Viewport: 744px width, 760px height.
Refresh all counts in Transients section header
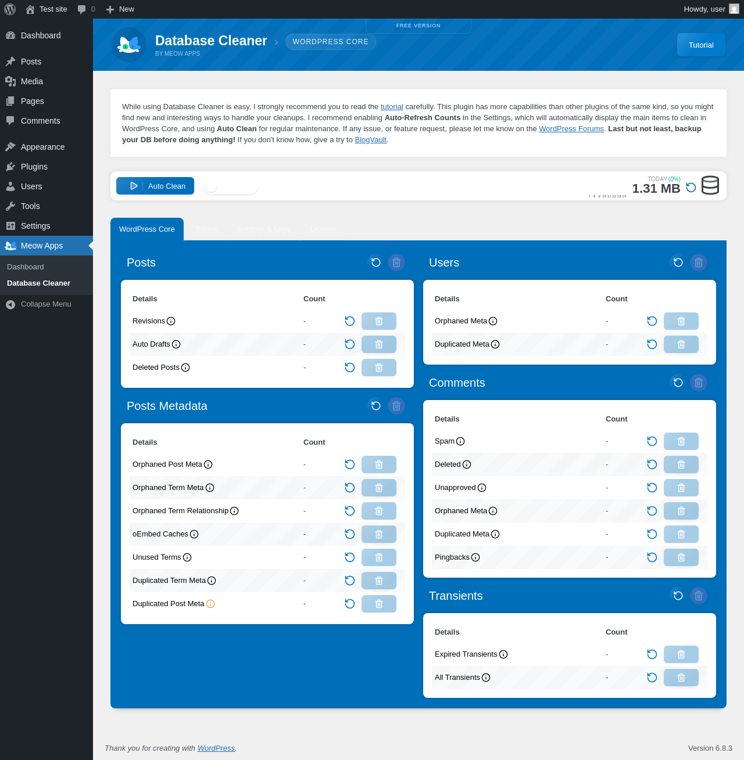click(678, 596)
